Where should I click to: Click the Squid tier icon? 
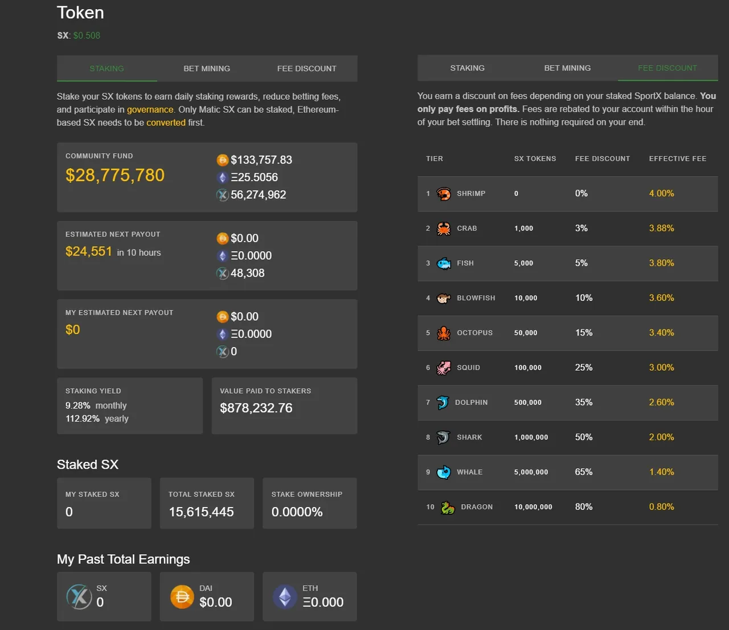(x=444, y=368)
